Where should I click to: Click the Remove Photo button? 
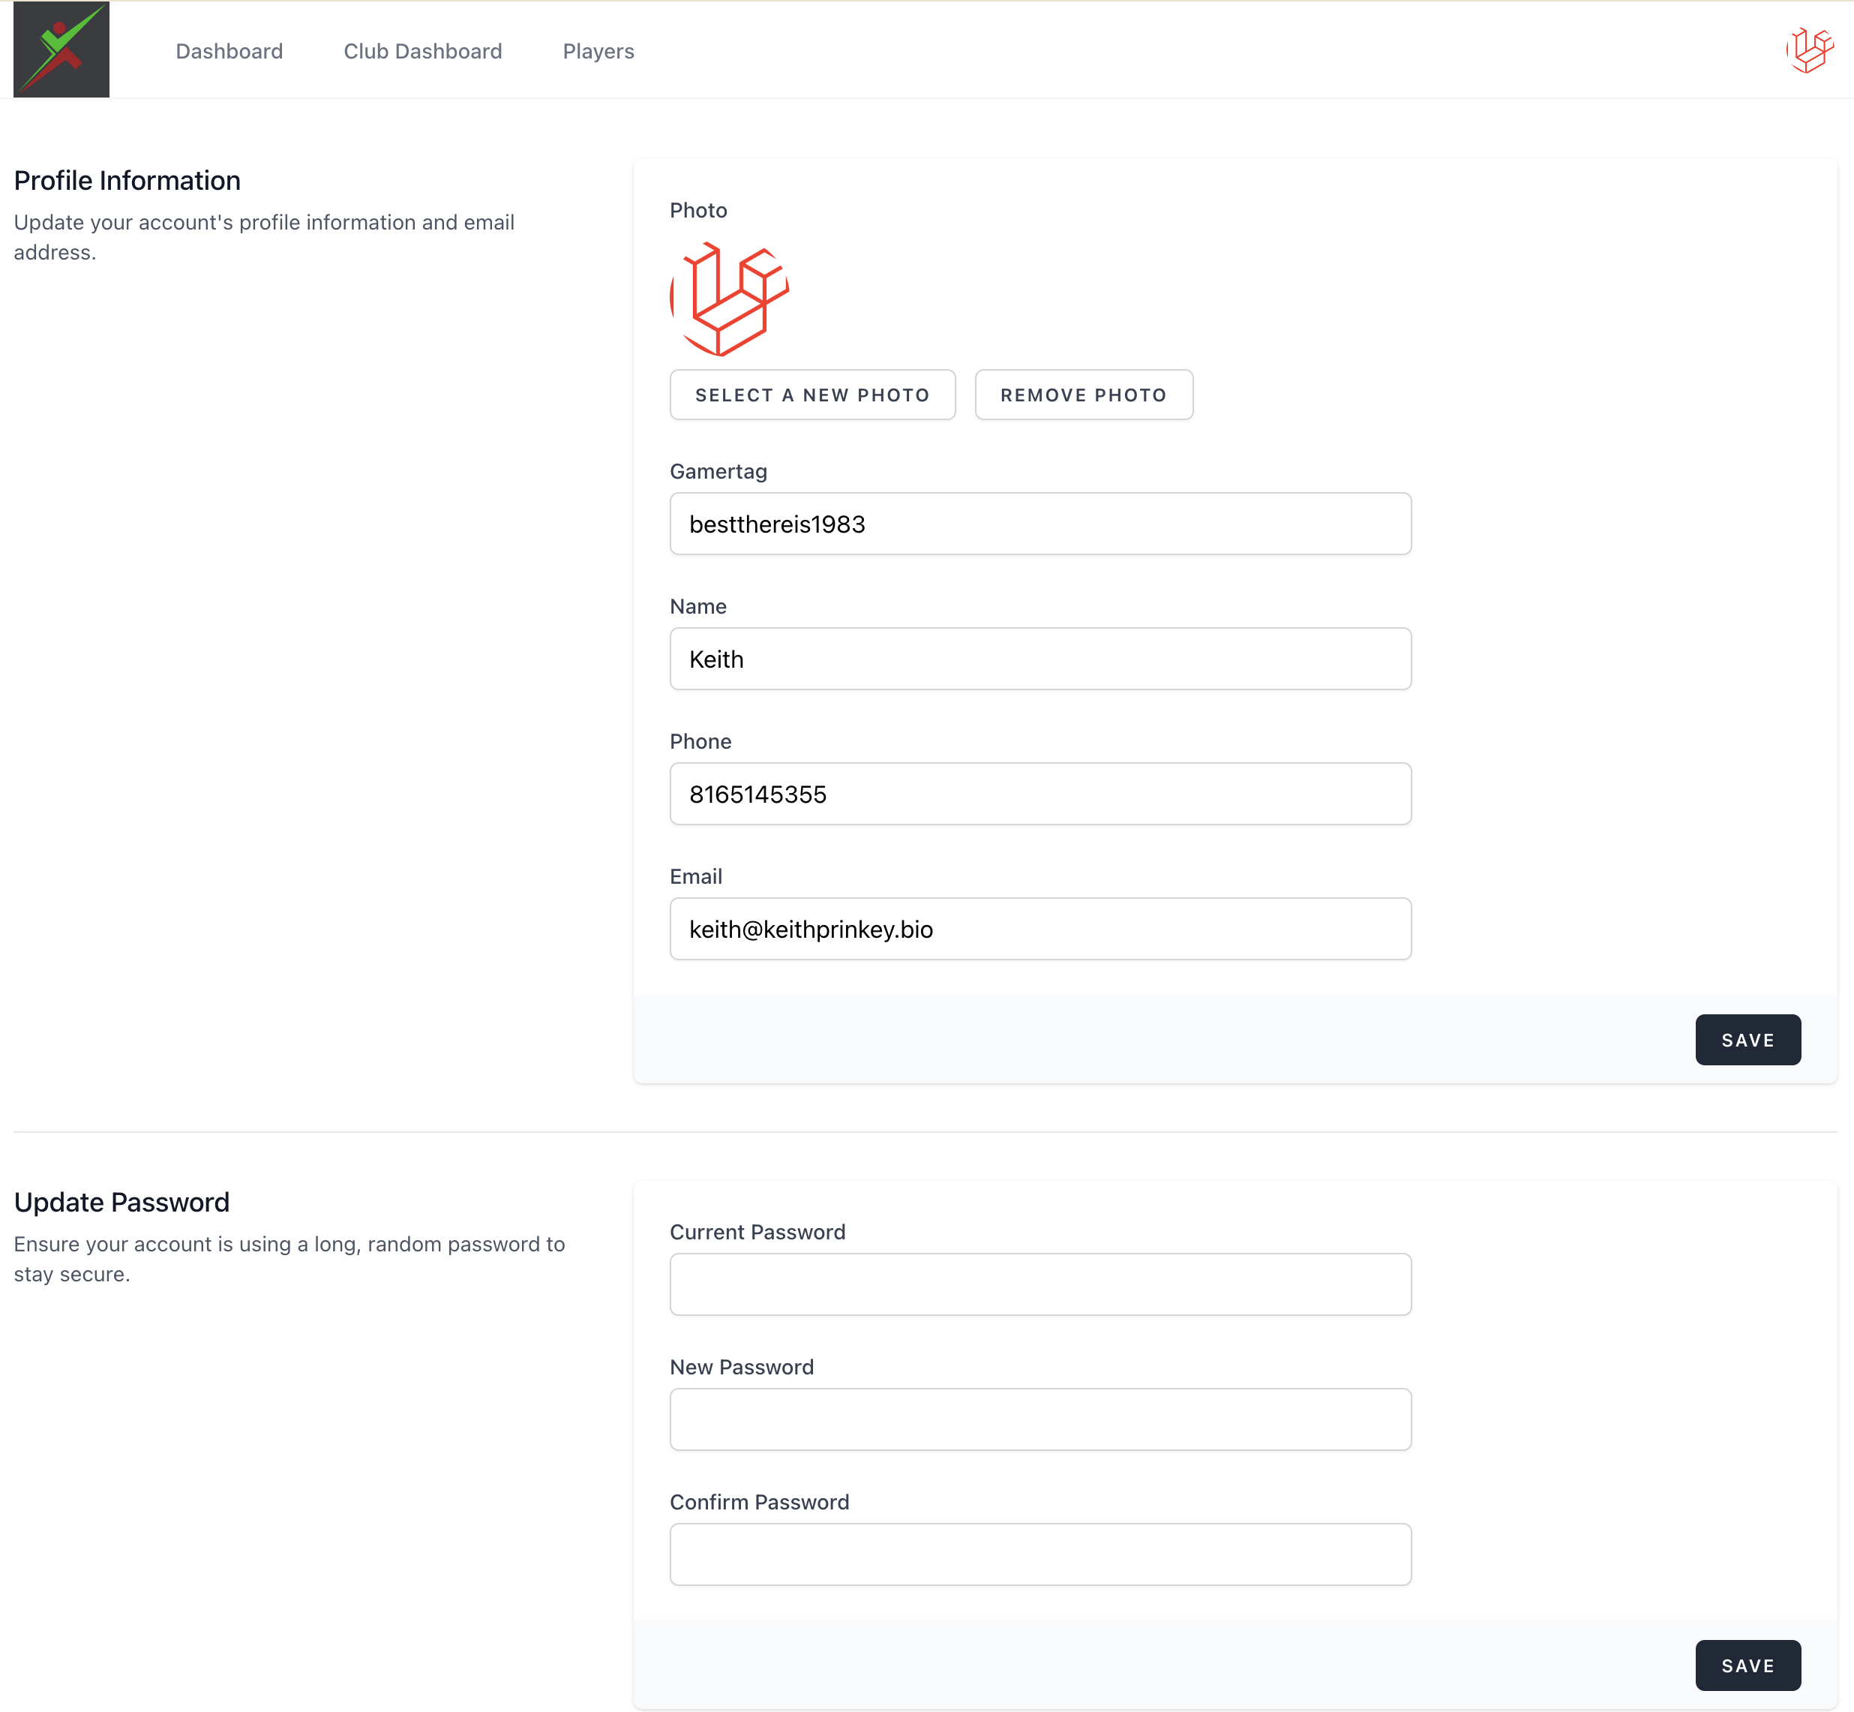[x=1082, y=395]
